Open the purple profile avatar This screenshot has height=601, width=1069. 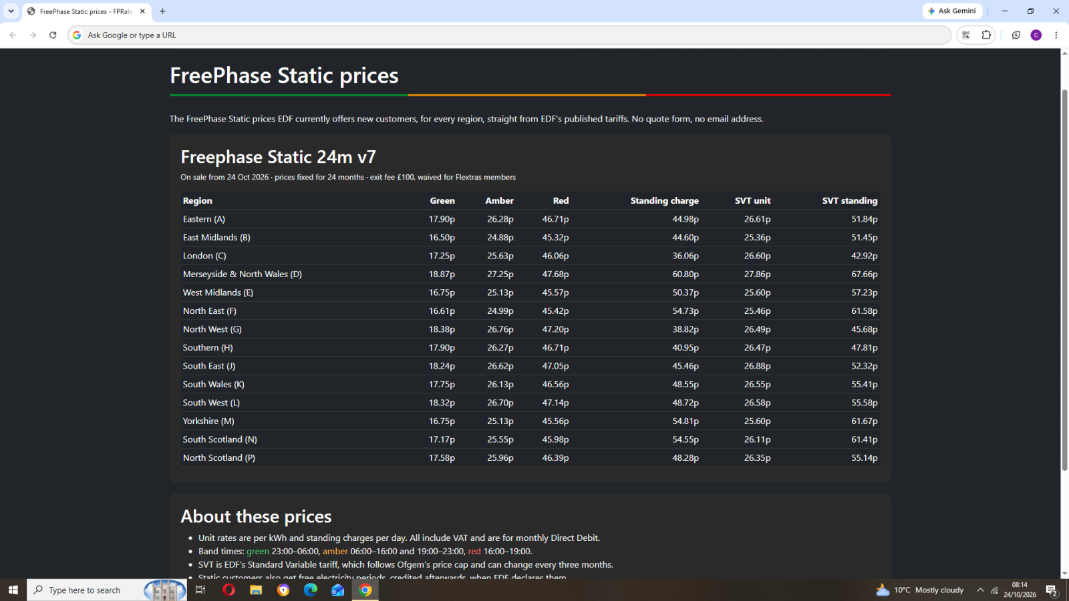(1036, 35)
